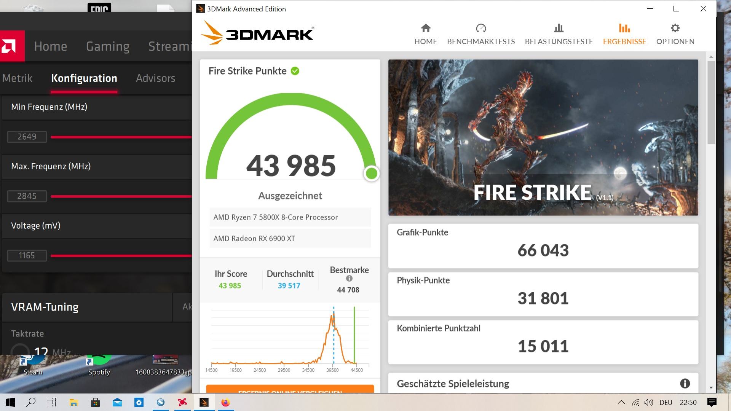Image resolution: width=731 pixels, height=411 pixels.
Task: Click the orange Ergebnis online vergleichen button
Action: pyautogui.click(x=290, y=389)
